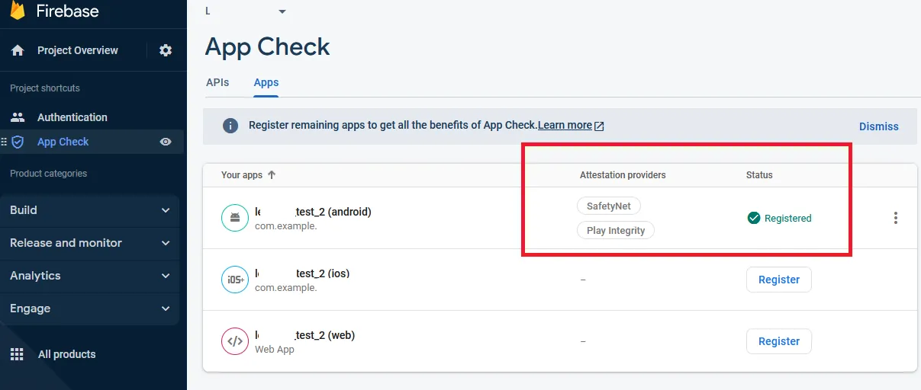Image resolution: width=921 pixels, height=390 pixels.
Task: Toggle the App Check eye icon
Action: coord(166,142)
